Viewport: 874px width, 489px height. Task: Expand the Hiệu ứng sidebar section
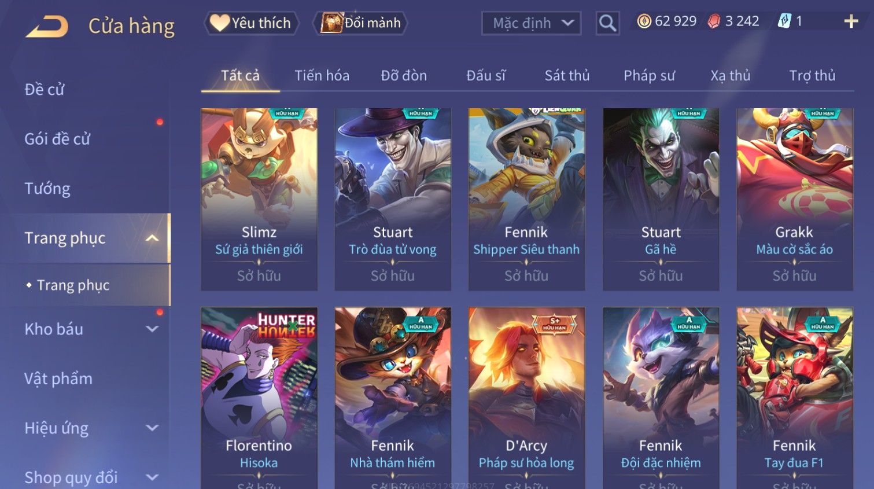(152, 428)
